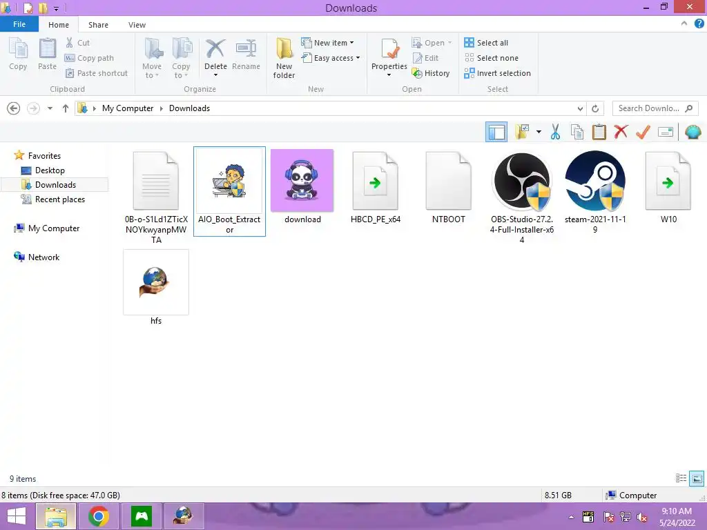Click the Delete icon in Organize group
The image size is (707, 530).
tap(215, 49)
